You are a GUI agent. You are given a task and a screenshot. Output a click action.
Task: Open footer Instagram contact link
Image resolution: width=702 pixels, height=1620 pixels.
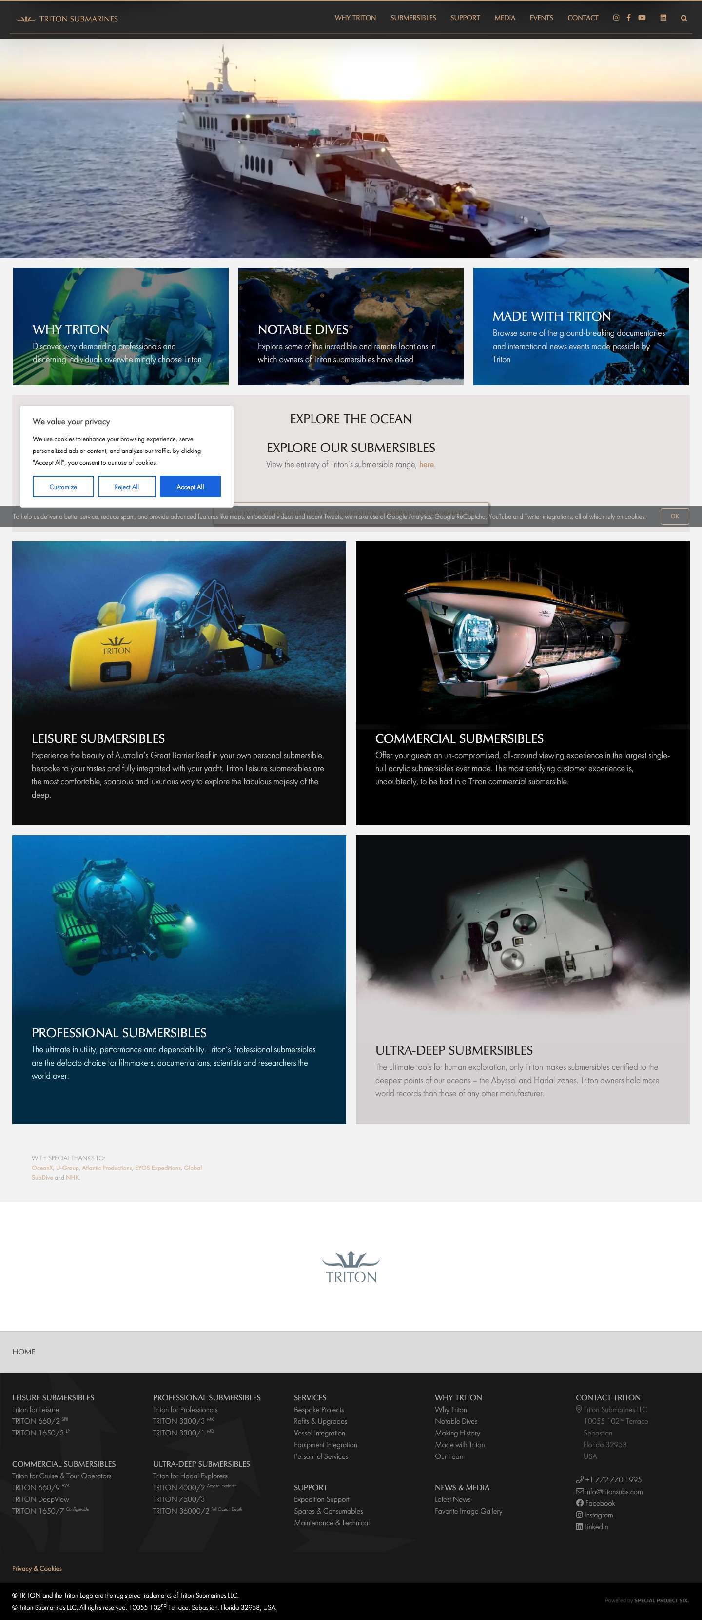[x=594, y=1515]
